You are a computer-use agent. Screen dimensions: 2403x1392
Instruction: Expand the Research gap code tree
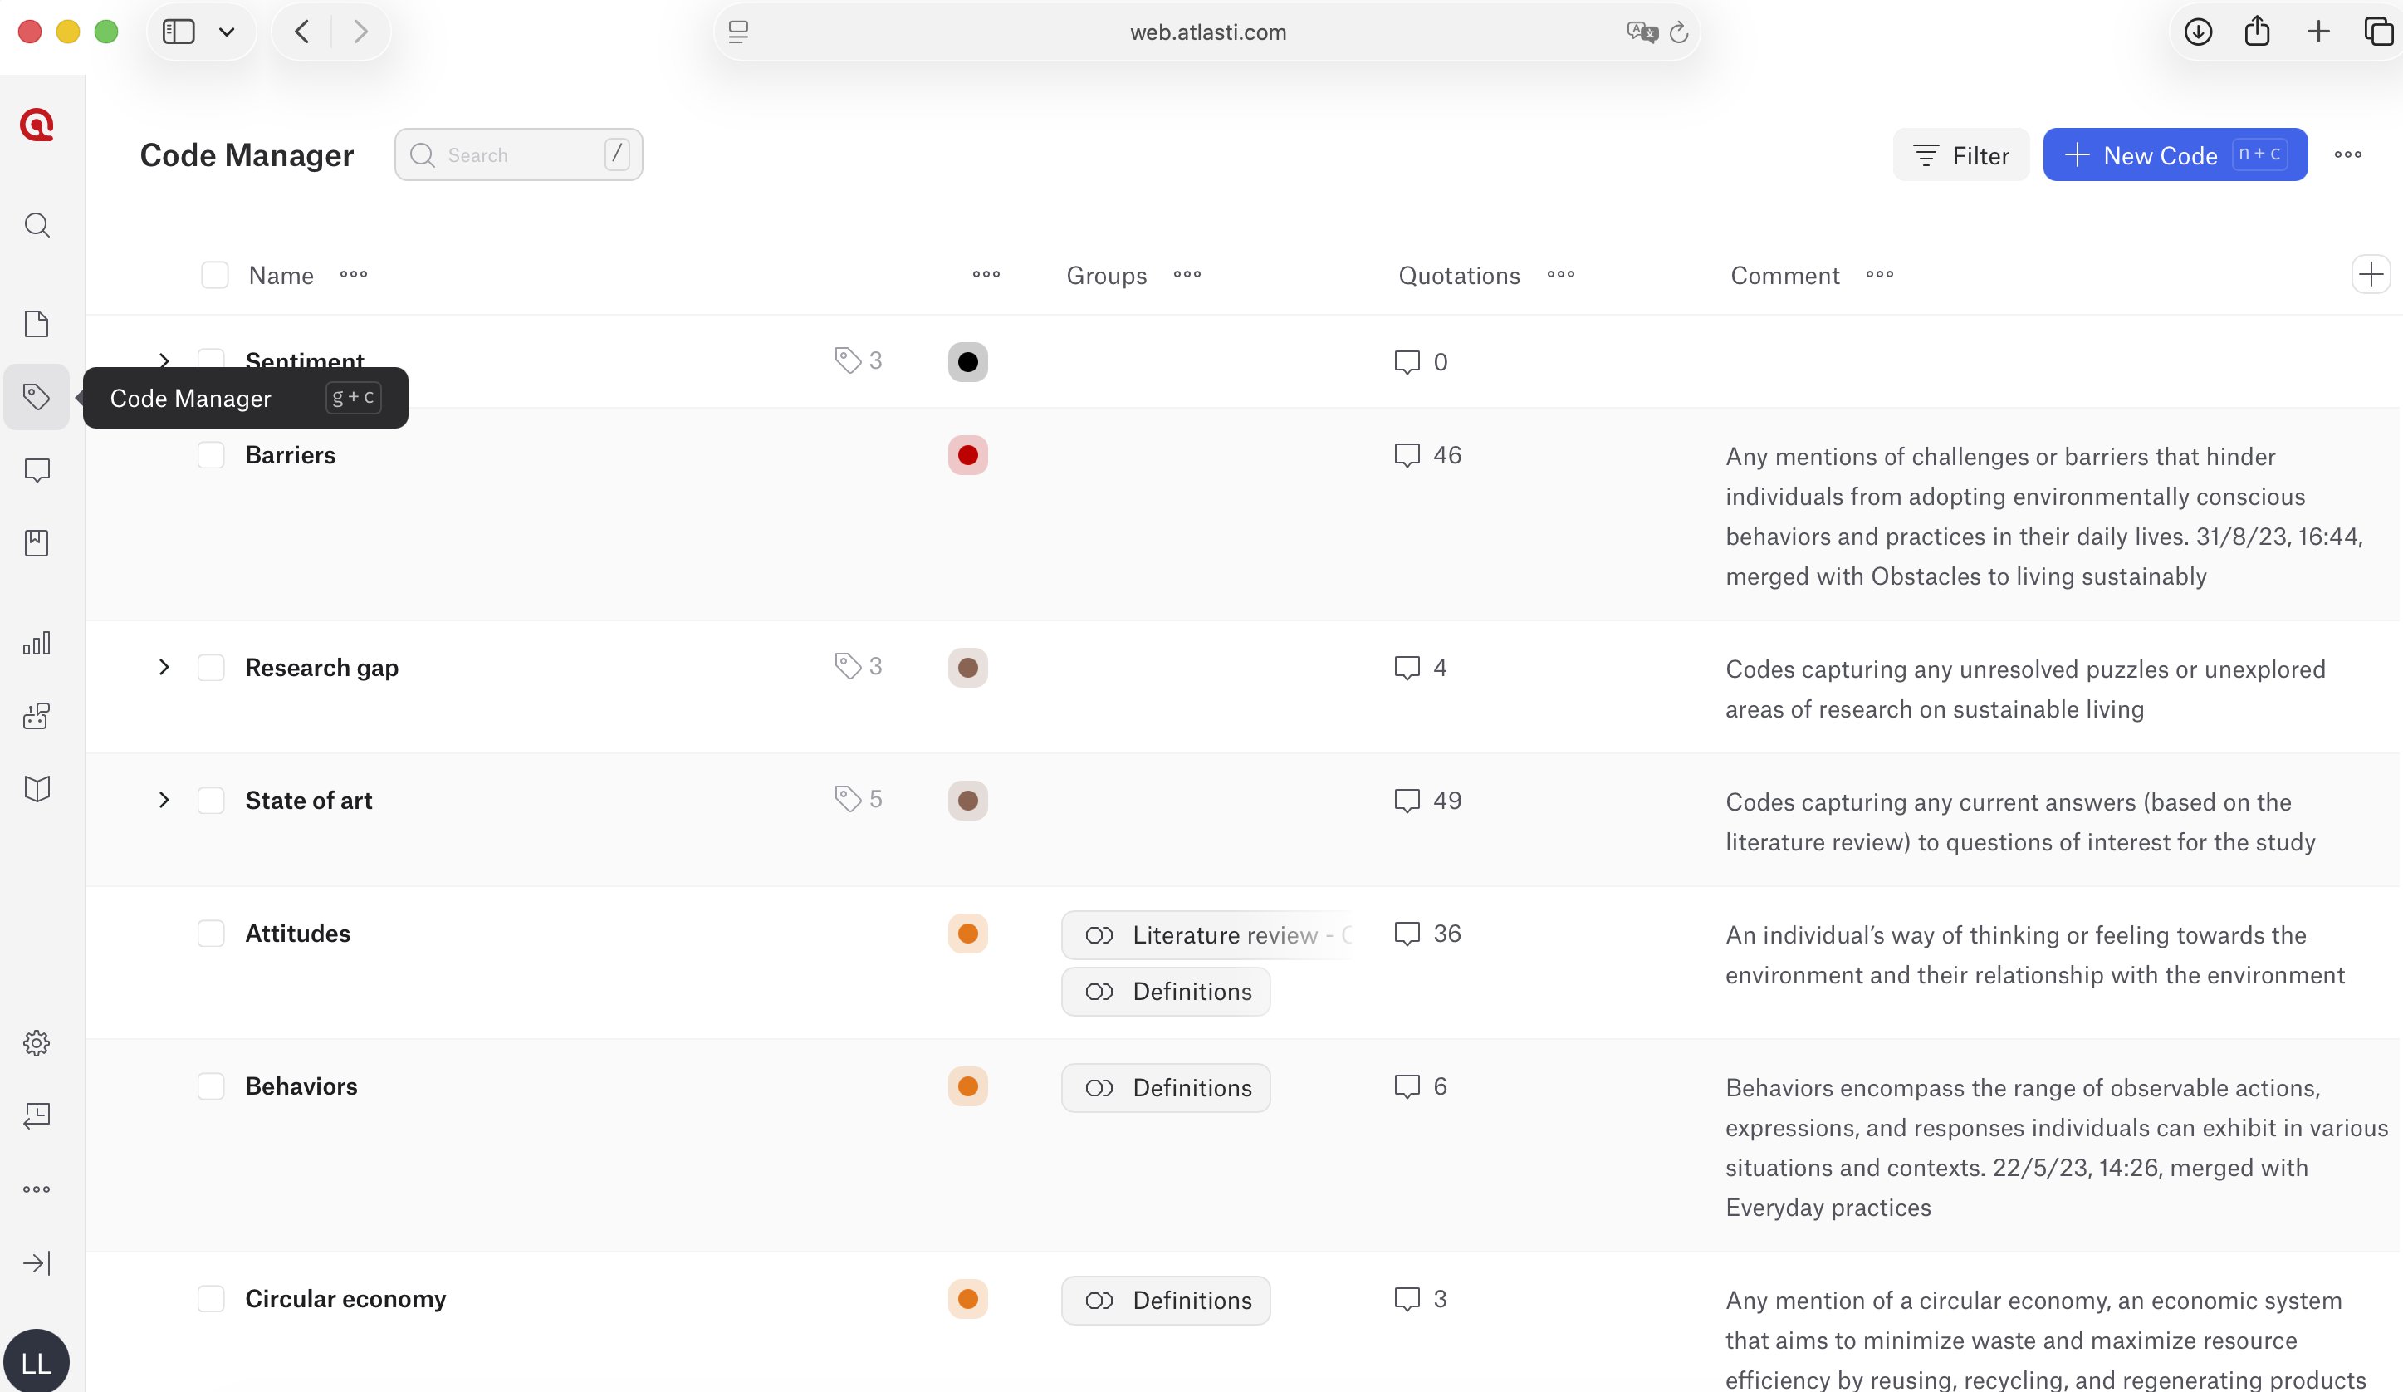pos(164,667)
